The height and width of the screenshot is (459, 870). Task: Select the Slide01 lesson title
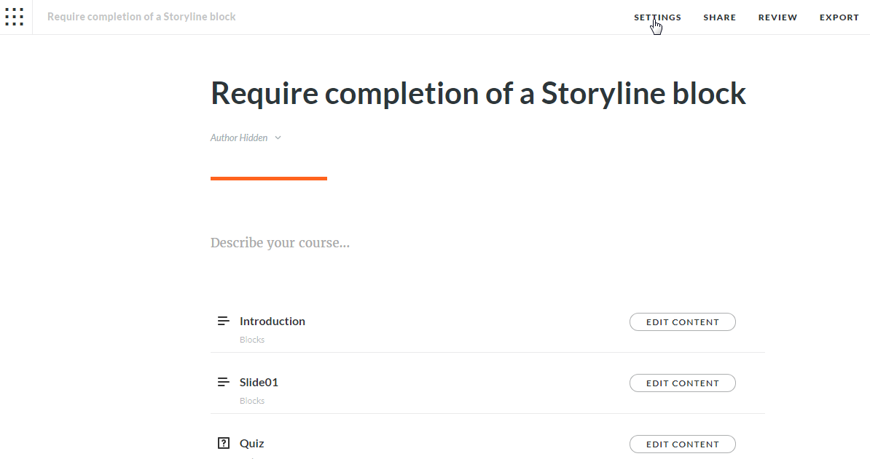point(259,382)
